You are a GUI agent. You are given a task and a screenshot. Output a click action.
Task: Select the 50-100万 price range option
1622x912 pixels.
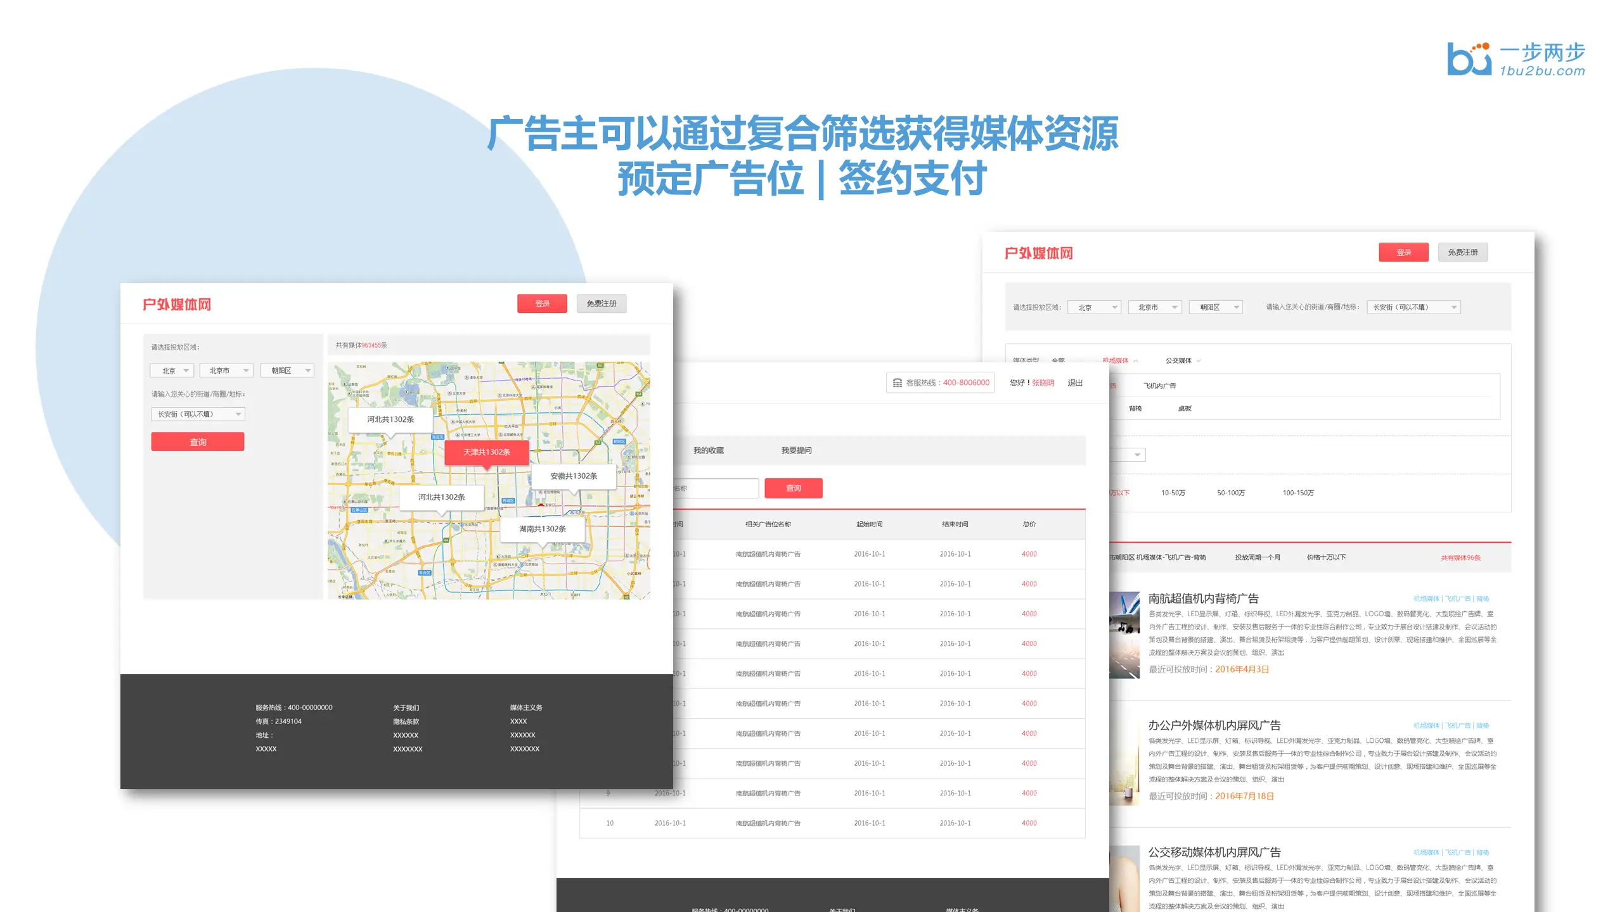click(1230, 493)
